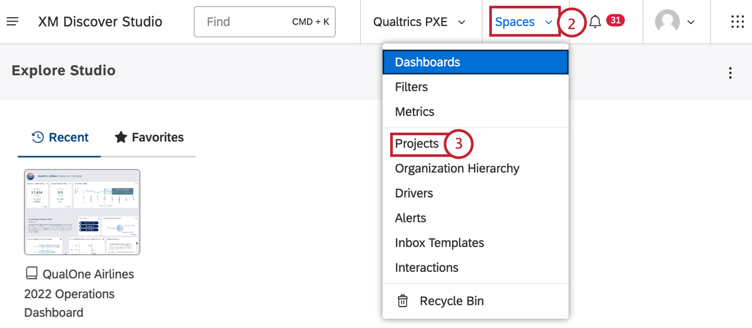Click the Explore Studio kebab options menu
The image size is (752, 328).
coord(730,73)
